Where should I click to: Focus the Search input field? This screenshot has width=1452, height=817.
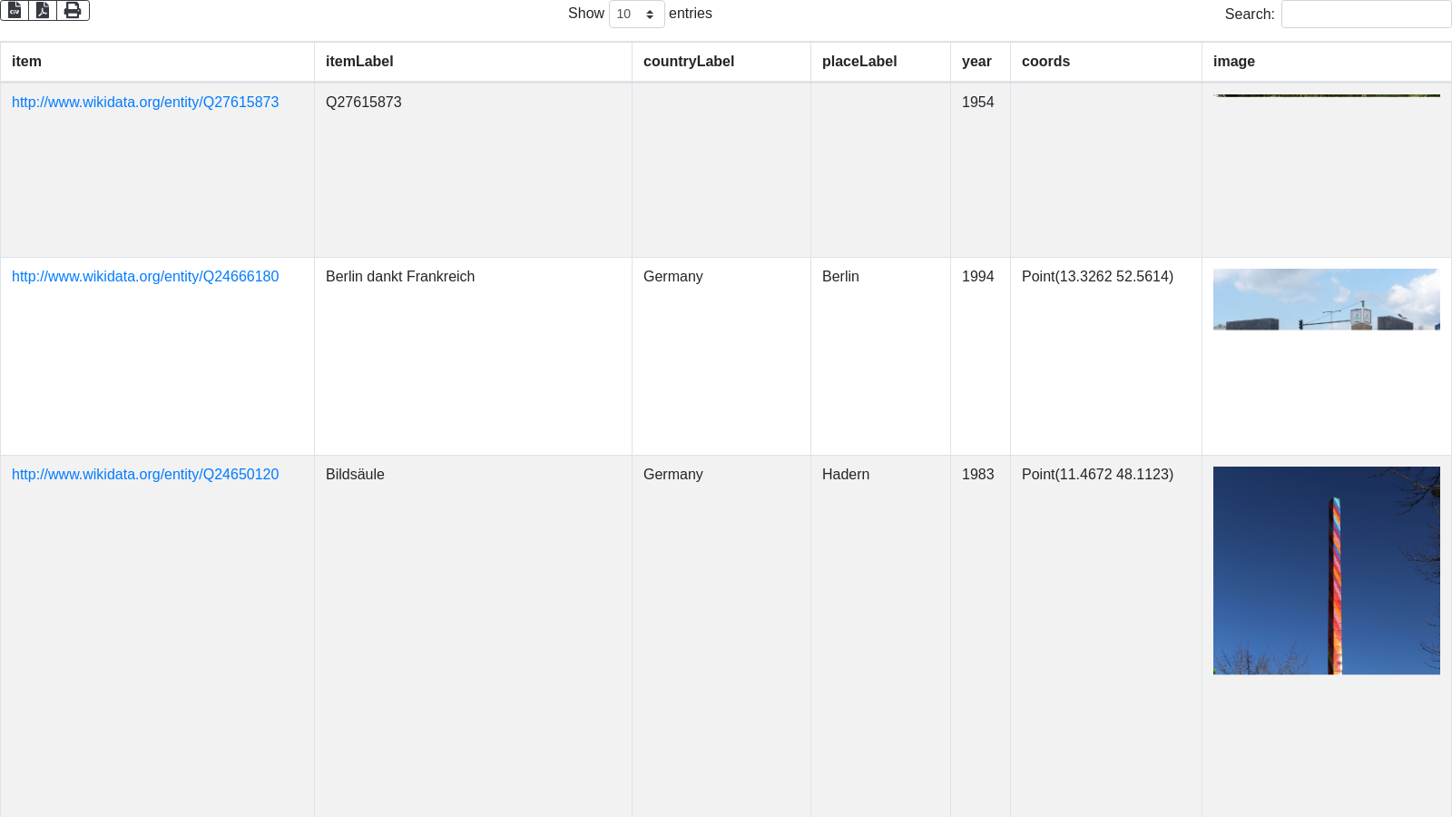click(1366, 15)
